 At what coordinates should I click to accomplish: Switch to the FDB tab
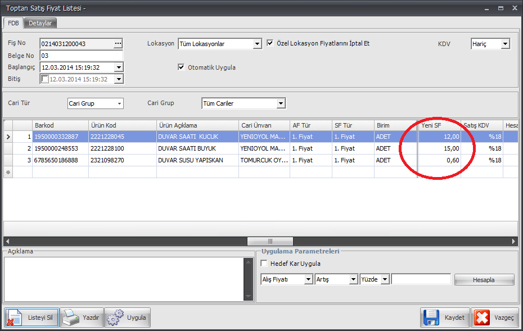click(x=13, y=23)
